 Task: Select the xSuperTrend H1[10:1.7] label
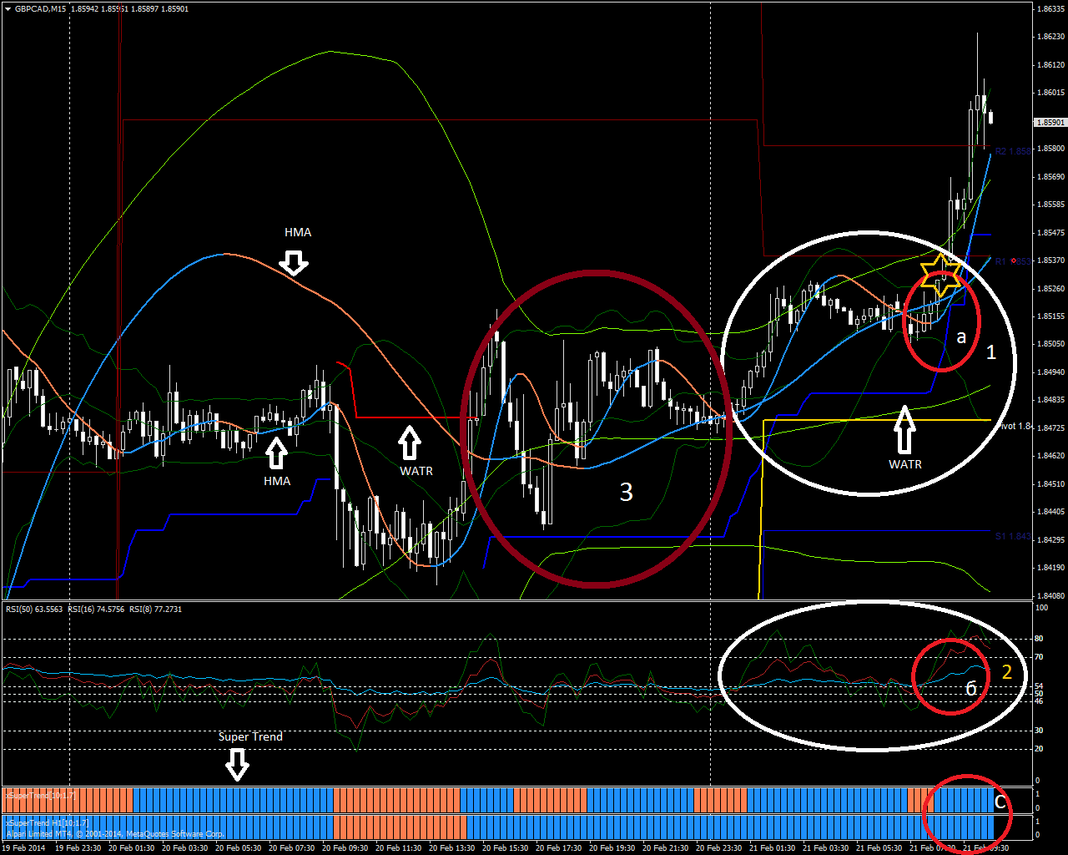(x=47, y=823)
